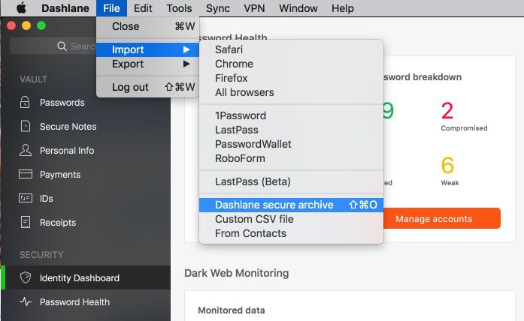Select Dashlane secure archive import
524x321 pixels.
[291, 205]
